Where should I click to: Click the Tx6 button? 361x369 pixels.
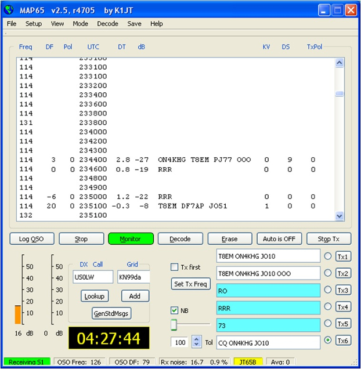coord(343,341)
